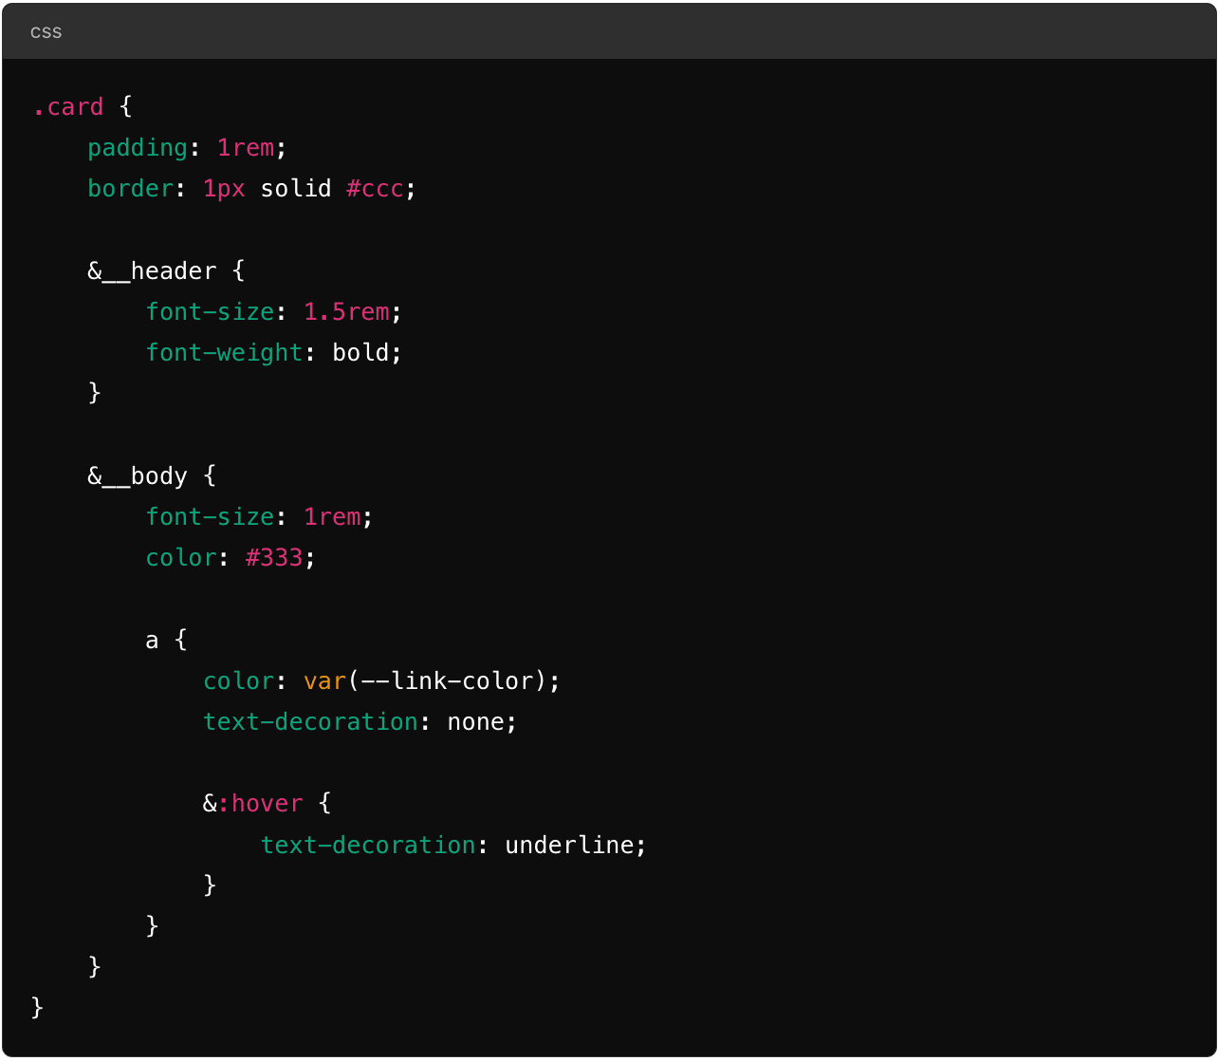The width and height of the screenshot is (1218, 1061).
Task: Click the "bold" value
Action: [x=360, y=353]
